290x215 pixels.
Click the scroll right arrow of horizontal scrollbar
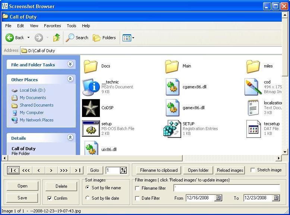[279, 158]
